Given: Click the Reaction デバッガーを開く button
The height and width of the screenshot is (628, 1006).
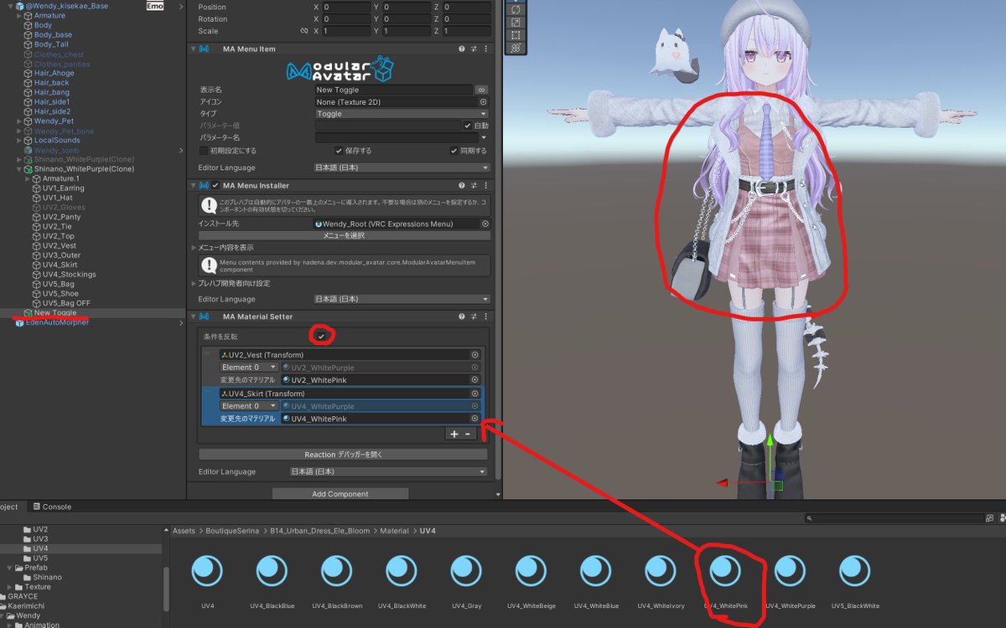Looking at the screenshot, I should point(343,454).
